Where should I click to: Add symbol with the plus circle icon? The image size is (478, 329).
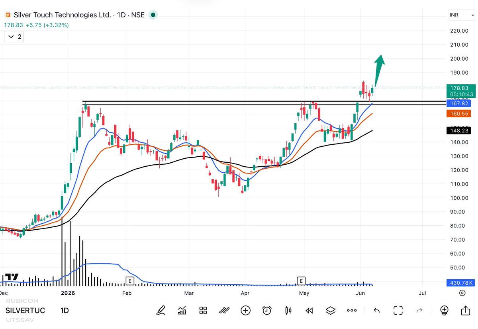tap(245, 310)
